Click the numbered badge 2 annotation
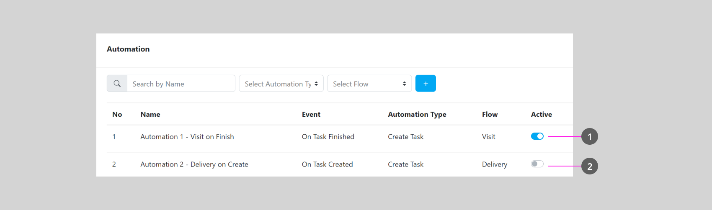 589,166
